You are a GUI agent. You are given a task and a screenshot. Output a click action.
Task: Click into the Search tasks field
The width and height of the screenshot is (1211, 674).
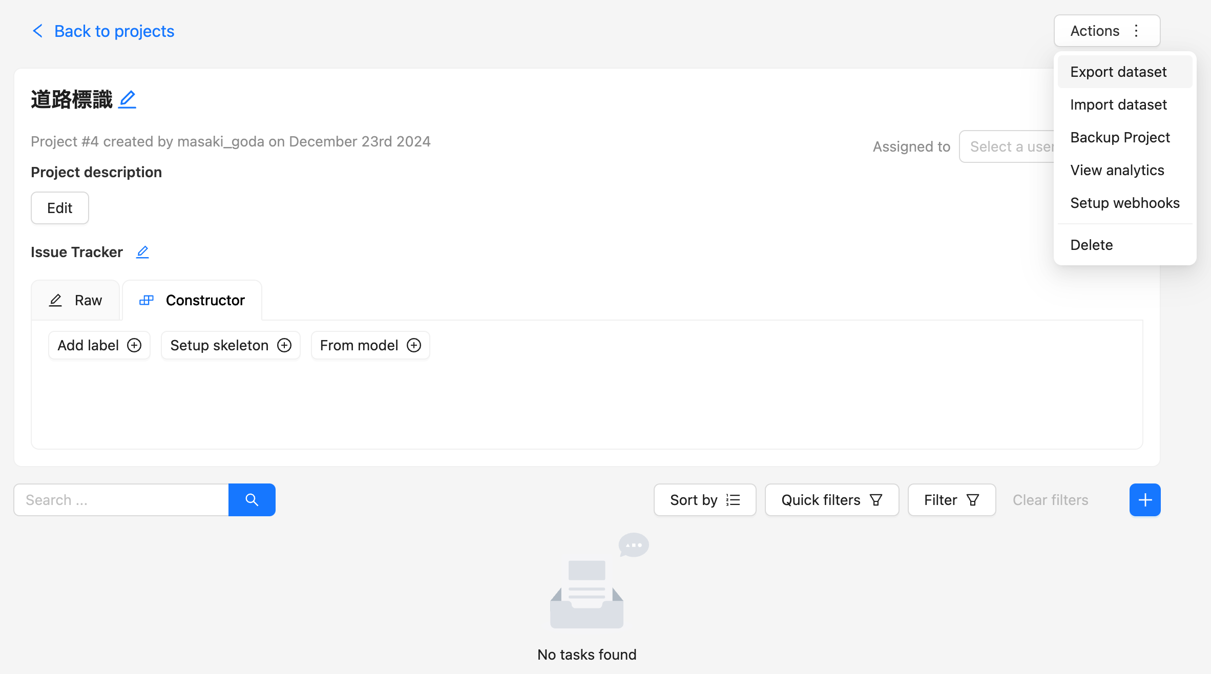coord(121,499)
